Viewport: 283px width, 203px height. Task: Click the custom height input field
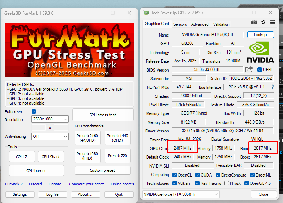(x=61, y=127)
